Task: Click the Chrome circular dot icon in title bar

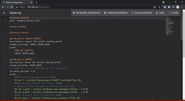Action: 163,2
